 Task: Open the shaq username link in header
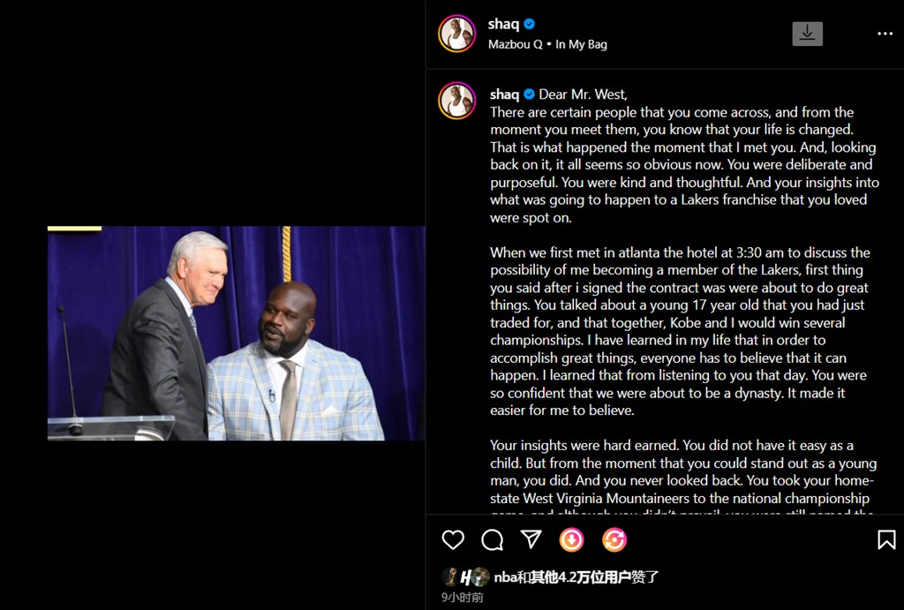[503, 25]
